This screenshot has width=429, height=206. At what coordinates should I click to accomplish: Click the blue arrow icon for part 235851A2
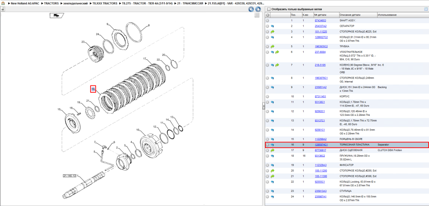pyautogui.click(x=272, y=87)
